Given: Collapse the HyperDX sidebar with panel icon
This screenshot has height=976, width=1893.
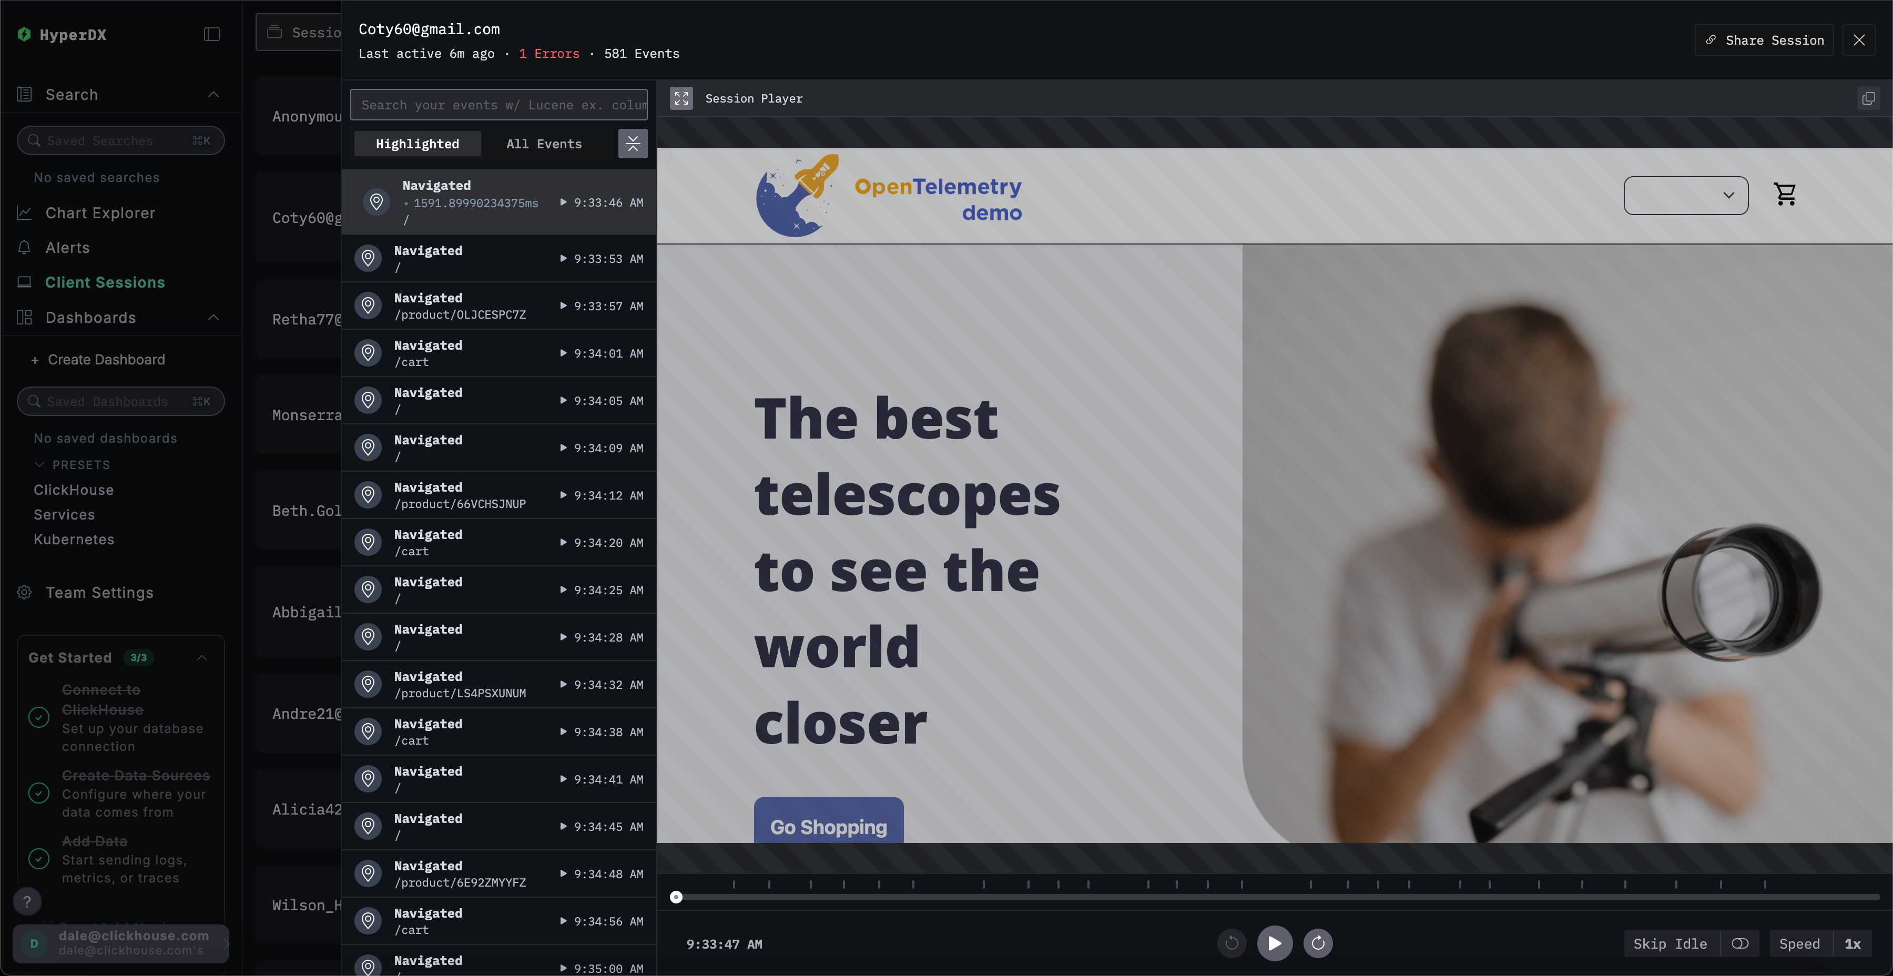Looking at the screenshot, I should point(211,35).
